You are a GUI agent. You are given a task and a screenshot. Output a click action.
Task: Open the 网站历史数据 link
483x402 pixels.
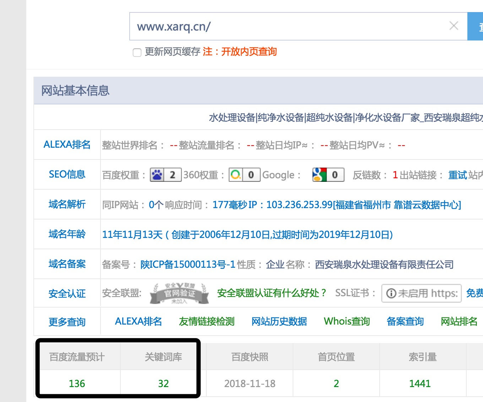pos(279,321)
